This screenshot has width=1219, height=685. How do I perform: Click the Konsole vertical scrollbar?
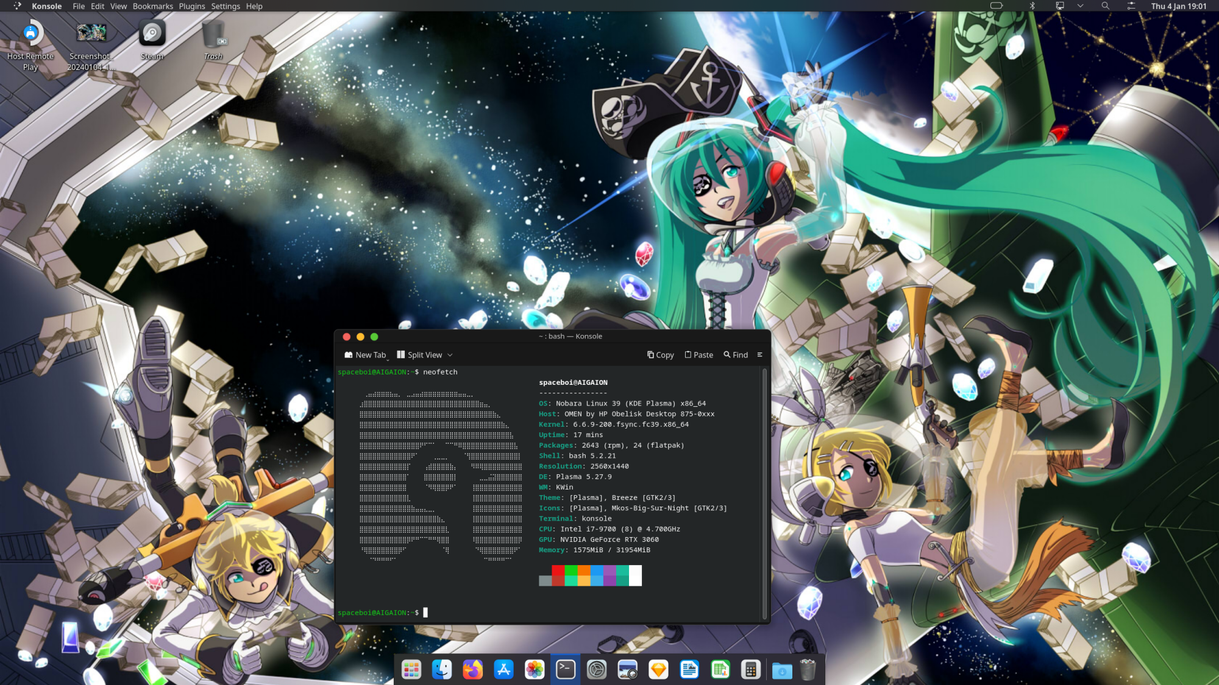click(764, 494)
